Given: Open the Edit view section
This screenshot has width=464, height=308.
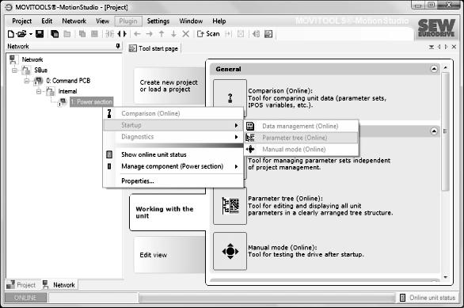Looking at the screenshot, I should [x=169, y=255].
